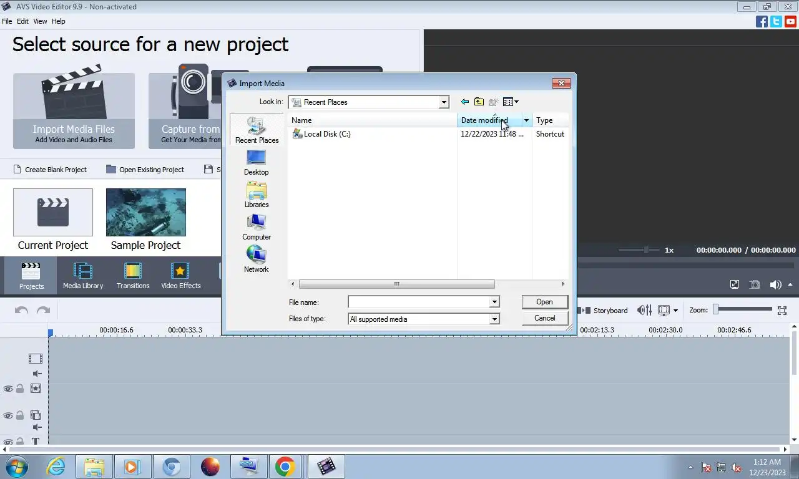The width and height of the screenshot is (799, 479).
Task: Select Desktop in places sidebar
Action: [x=256, y=162]
